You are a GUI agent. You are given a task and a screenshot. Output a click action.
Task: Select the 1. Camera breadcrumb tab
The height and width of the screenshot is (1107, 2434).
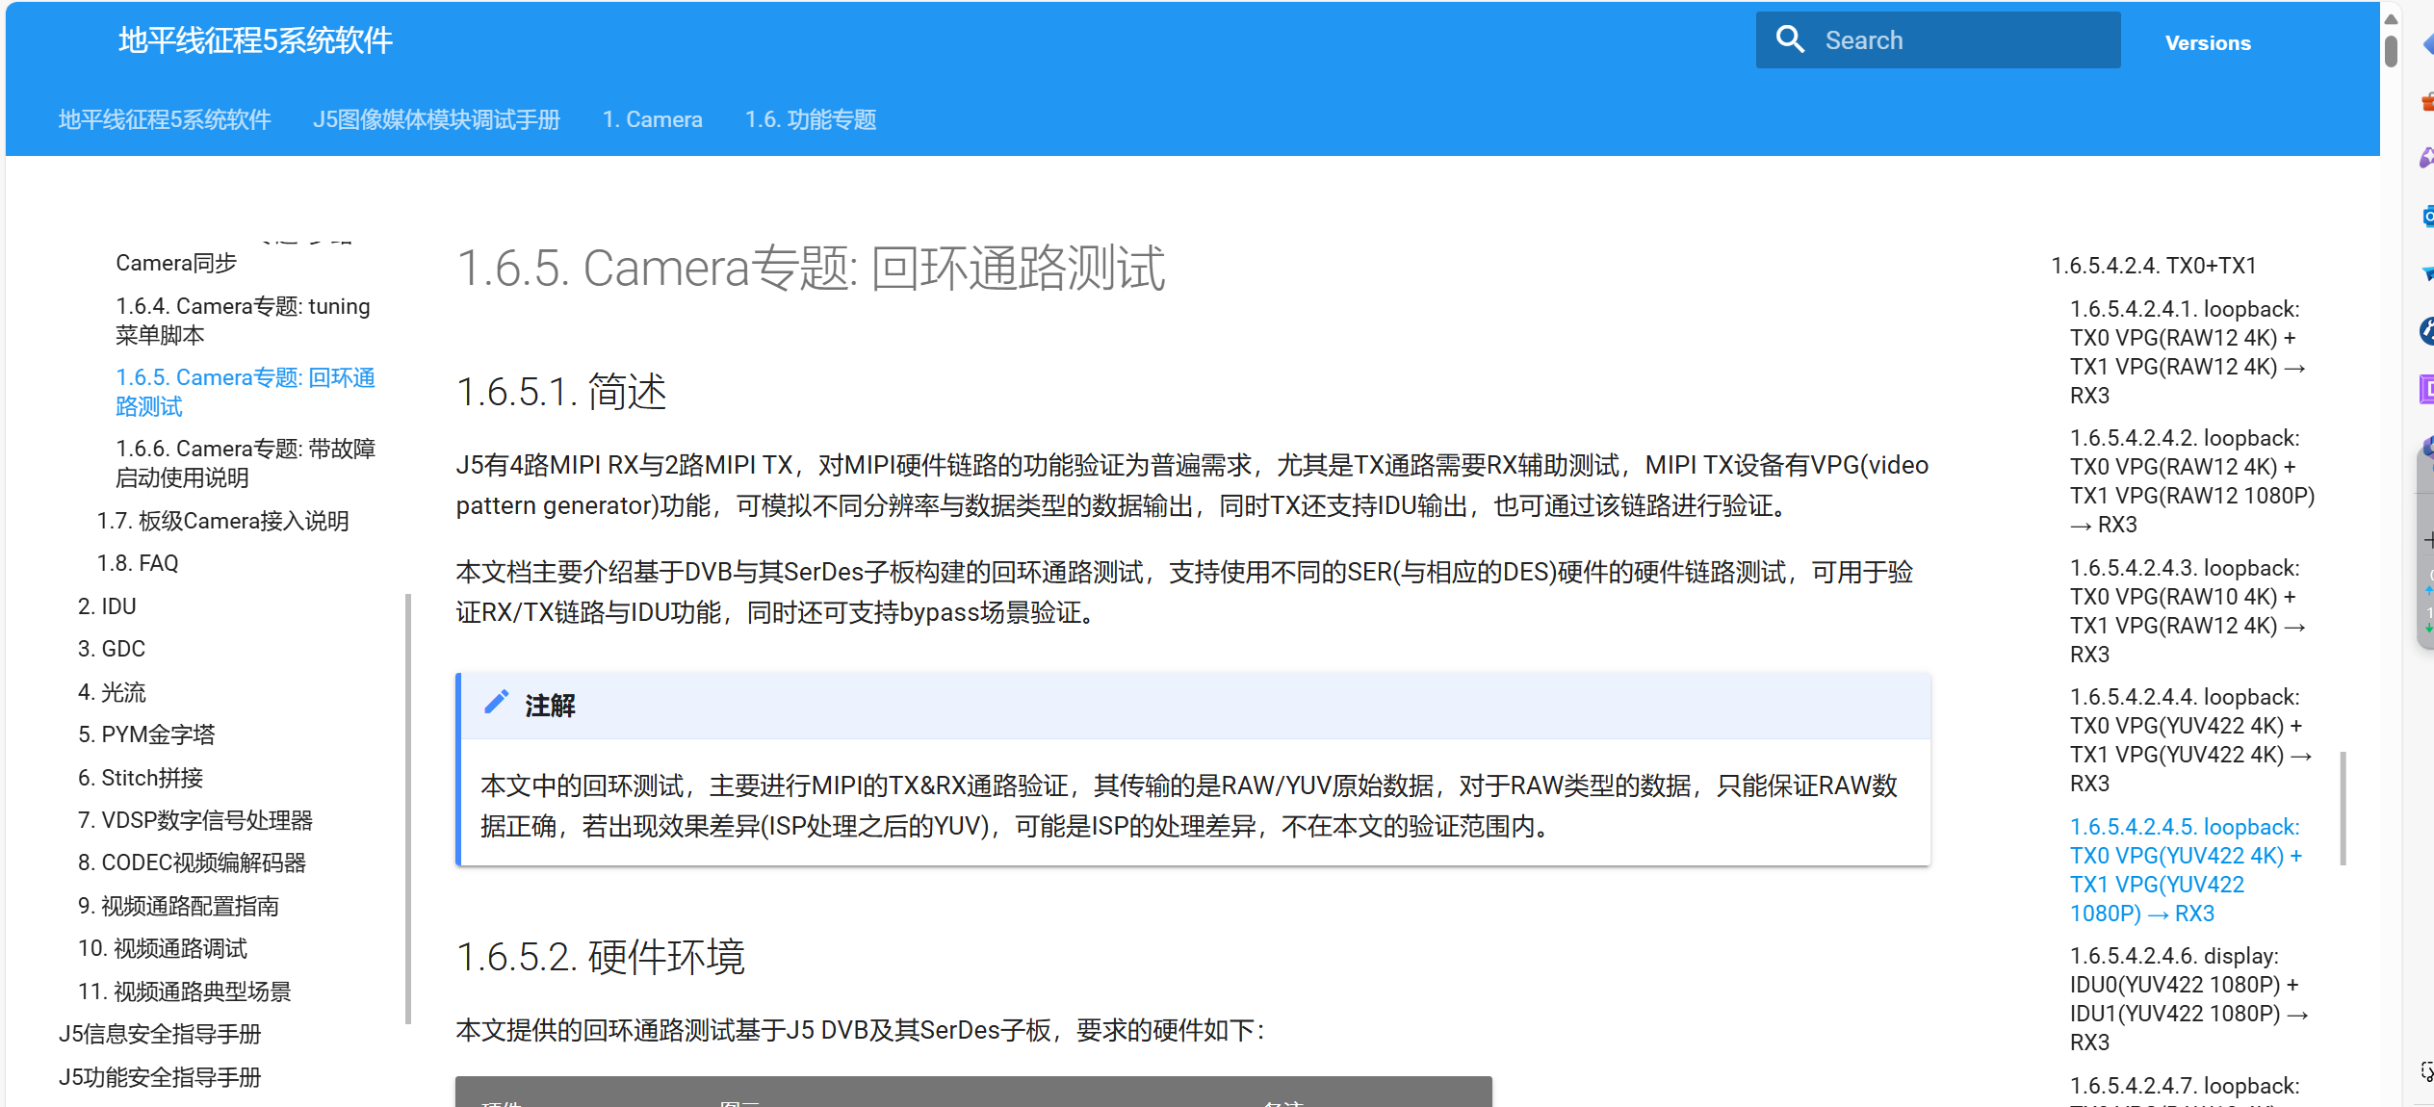tap(652, 119)
